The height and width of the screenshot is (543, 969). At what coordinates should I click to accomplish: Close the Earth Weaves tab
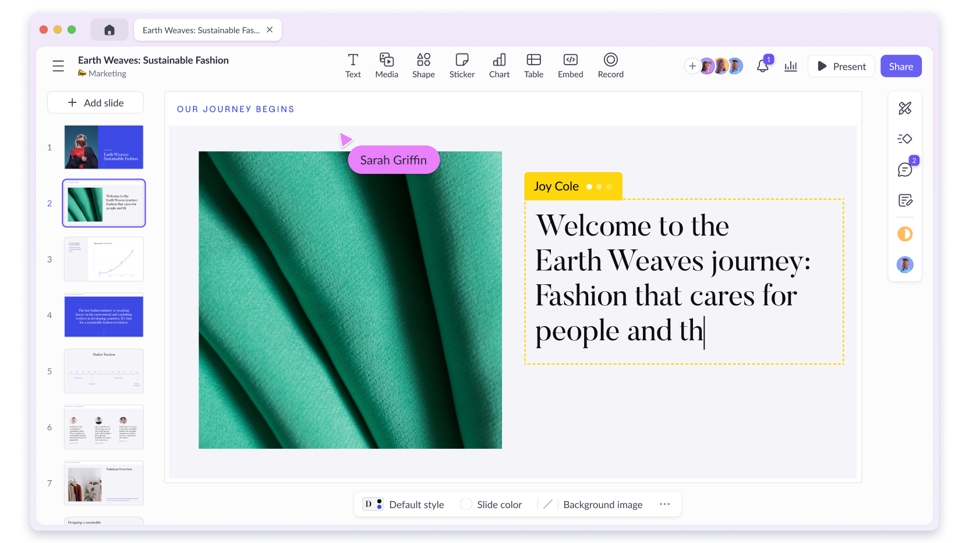[270, 30]
